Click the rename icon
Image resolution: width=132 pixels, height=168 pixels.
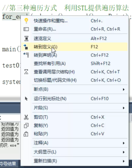click(x=26, y=29)
